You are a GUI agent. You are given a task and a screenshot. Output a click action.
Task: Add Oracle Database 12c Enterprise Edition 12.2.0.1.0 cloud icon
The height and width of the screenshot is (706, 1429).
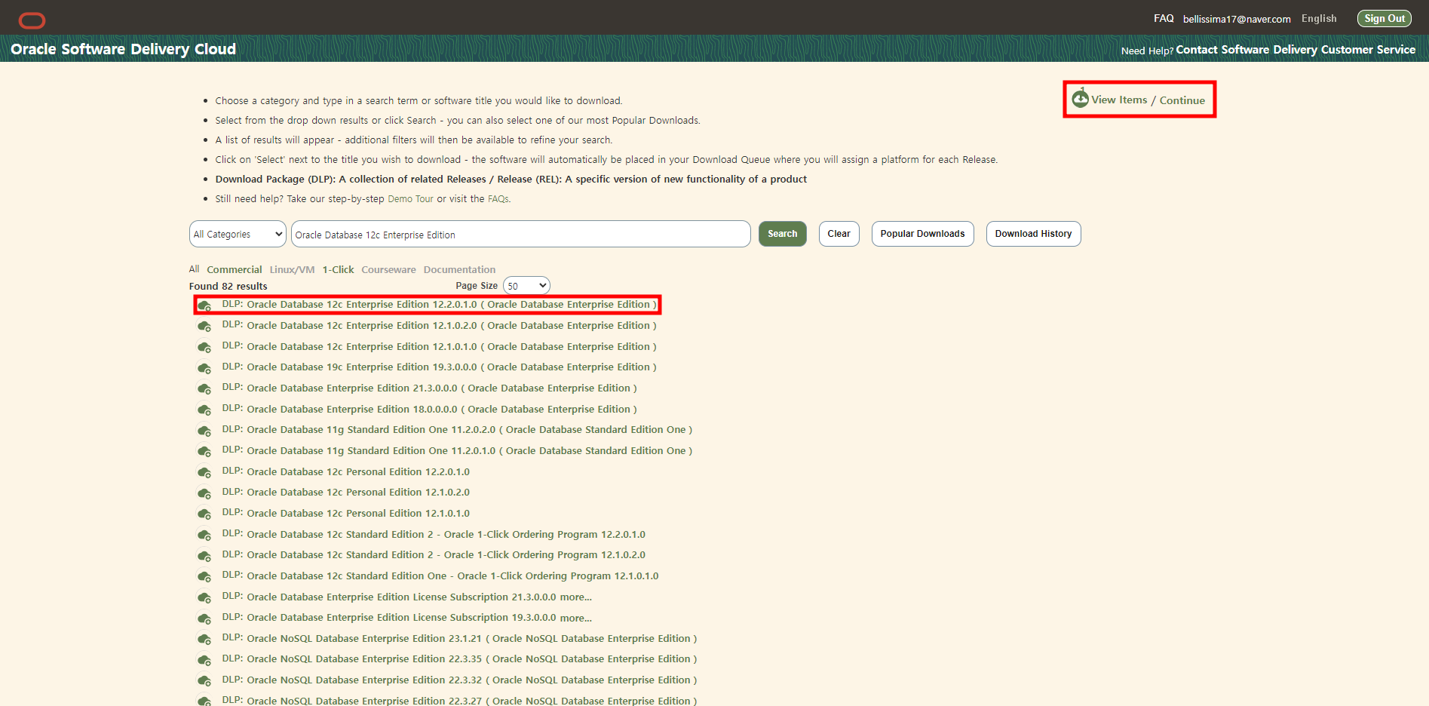(x=204, y=305)
